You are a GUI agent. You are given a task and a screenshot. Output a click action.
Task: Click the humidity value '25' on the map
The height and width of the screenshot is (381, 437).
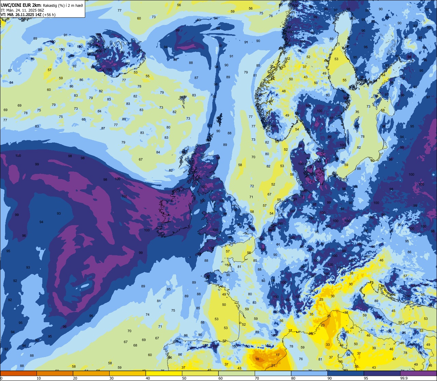[329, 316]
